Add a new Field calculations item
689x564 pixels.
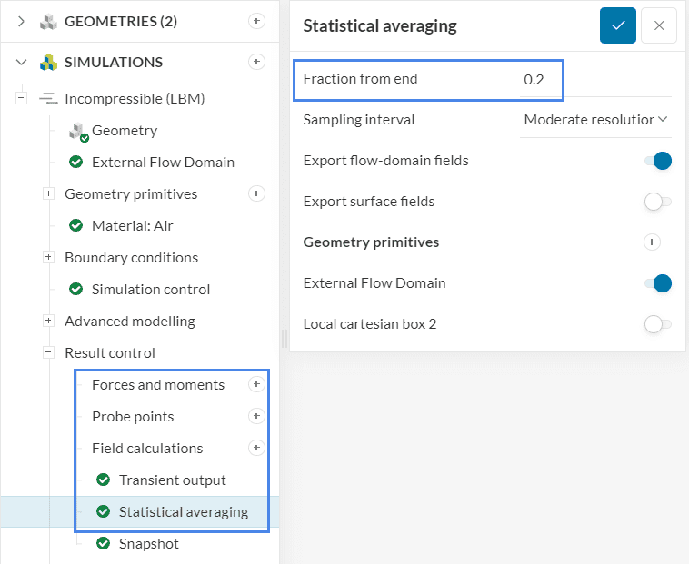click(256, 448)
